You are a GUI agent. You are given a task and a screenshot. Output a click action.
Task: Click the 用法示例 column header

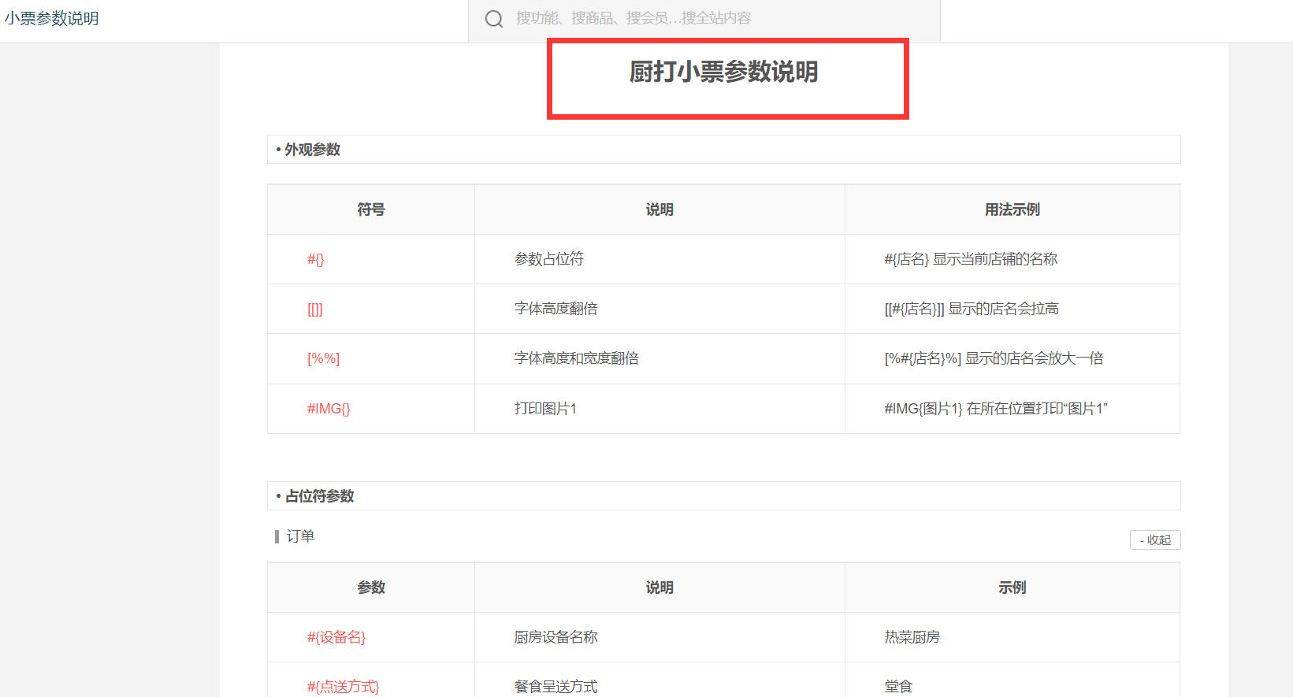point(1012,209)
